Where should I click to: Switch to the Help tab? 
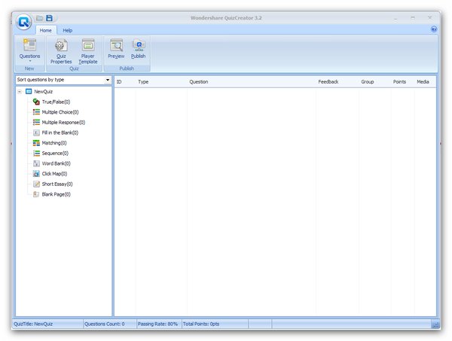68,30
